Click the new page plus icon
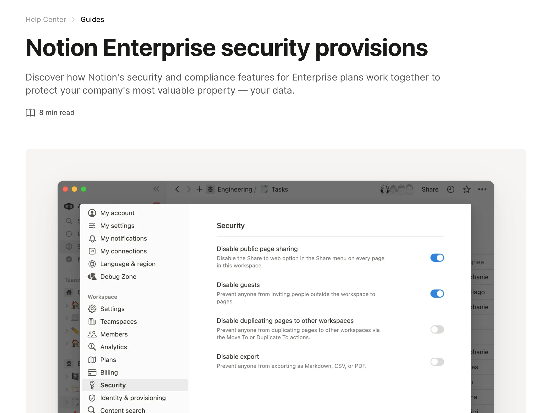Screen dimensions: 559x413 (199, 189)
